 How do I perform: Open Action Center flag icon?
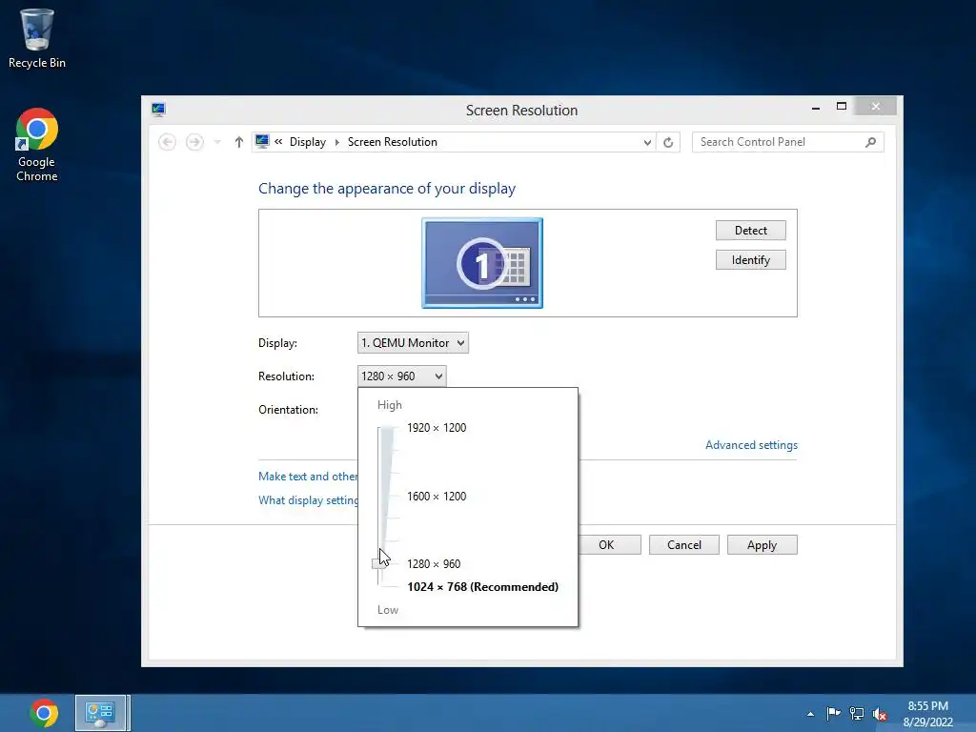(x=833, y=713)
